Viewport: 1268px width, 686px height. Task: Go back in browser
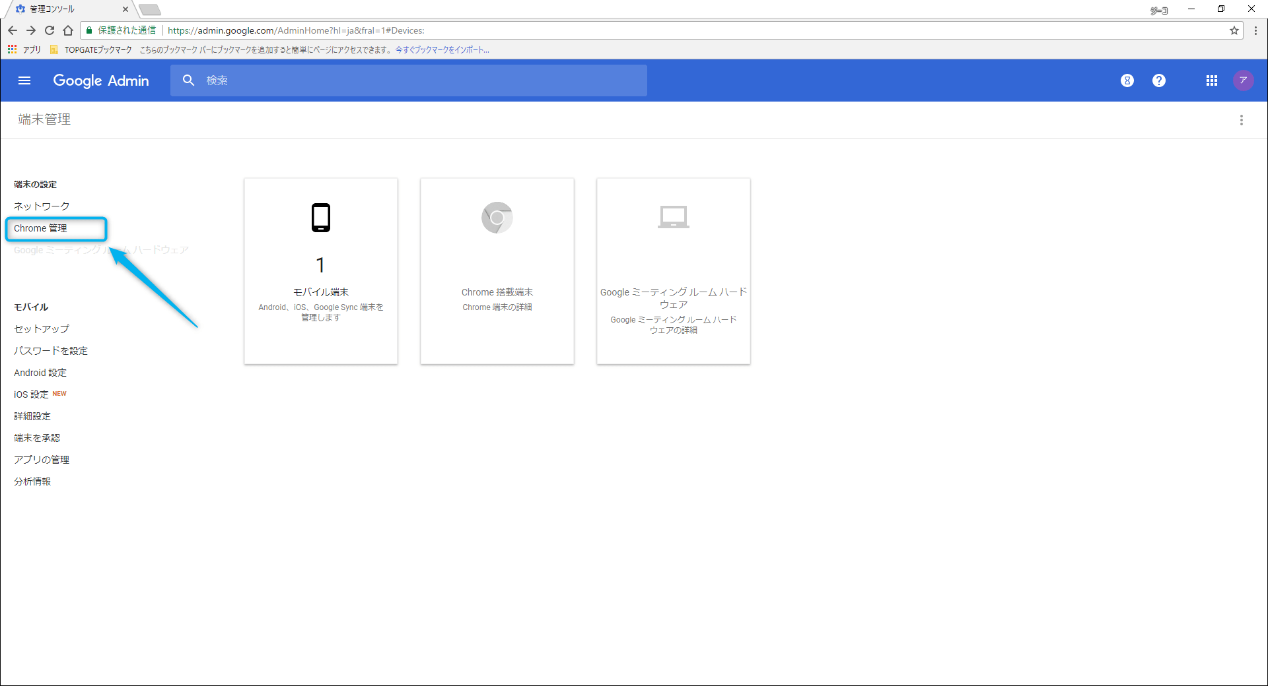pos(13,30)
